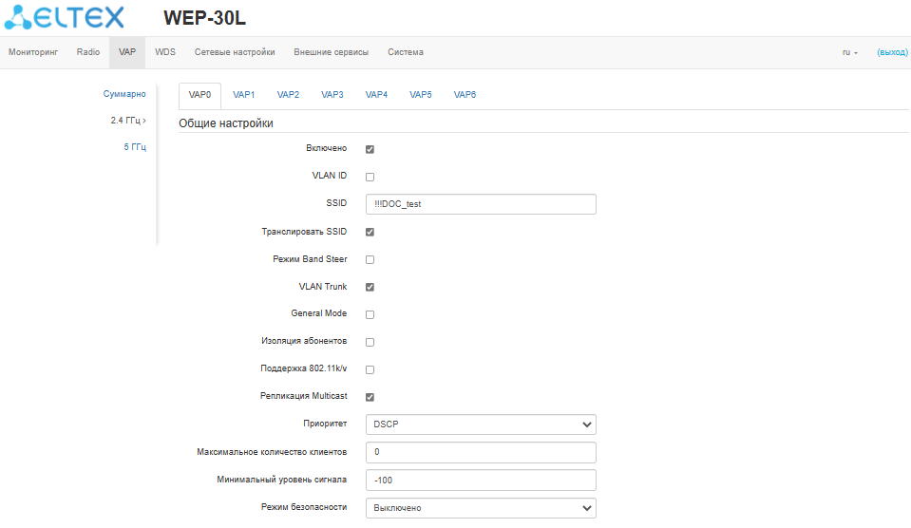Click the Общие настройки heading

[226, 123]
